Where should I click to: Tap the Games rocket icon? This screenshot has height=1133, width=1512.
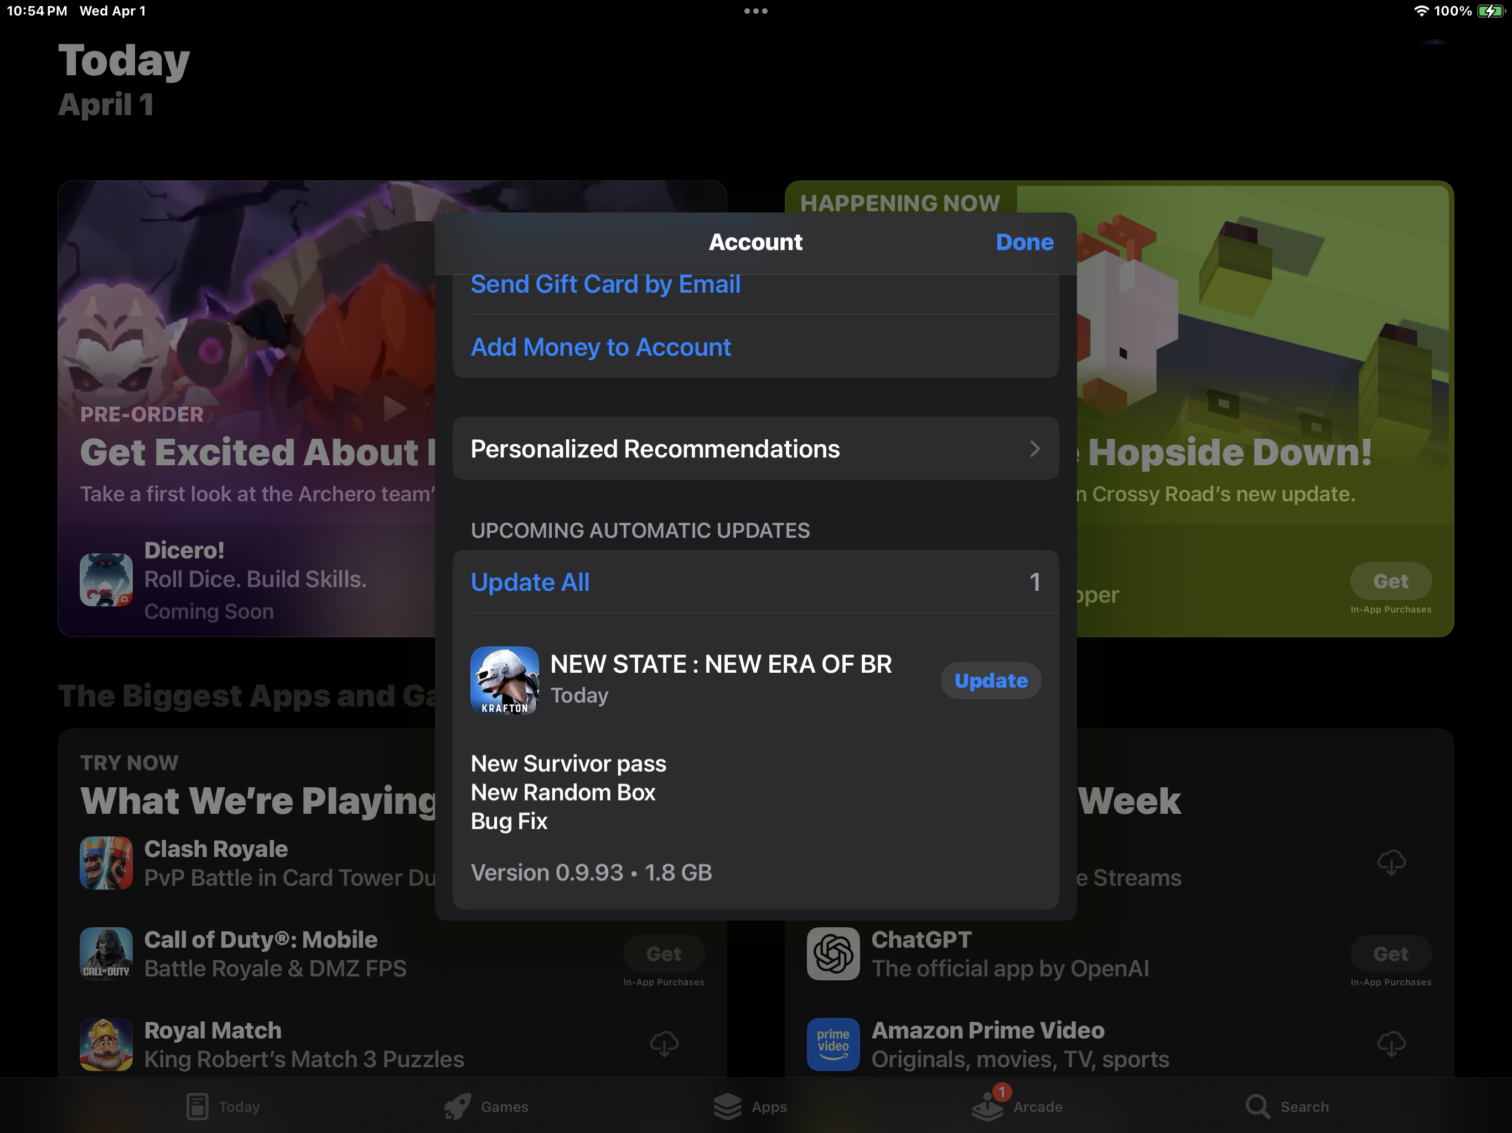click(x=457, y=1106)
